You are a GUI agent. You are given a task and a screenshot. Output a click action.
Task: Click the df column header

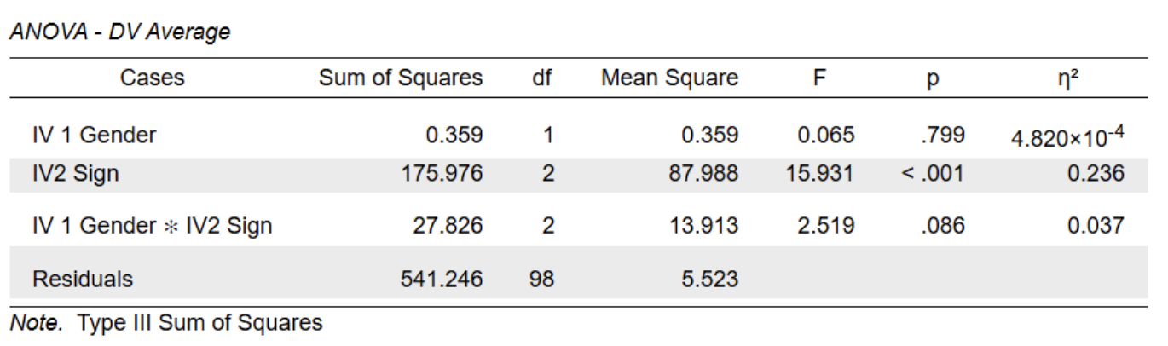click(541, 78)
